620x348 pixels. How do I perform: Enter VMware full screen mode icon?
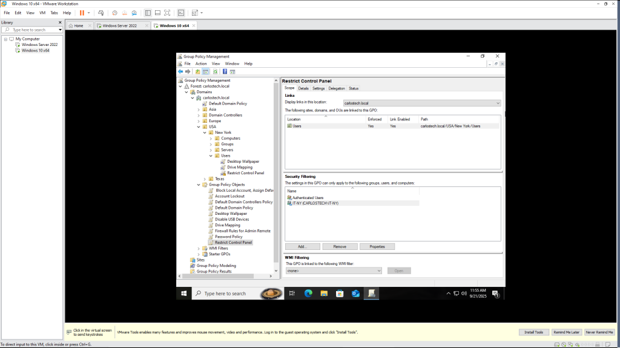click(168, 13)
